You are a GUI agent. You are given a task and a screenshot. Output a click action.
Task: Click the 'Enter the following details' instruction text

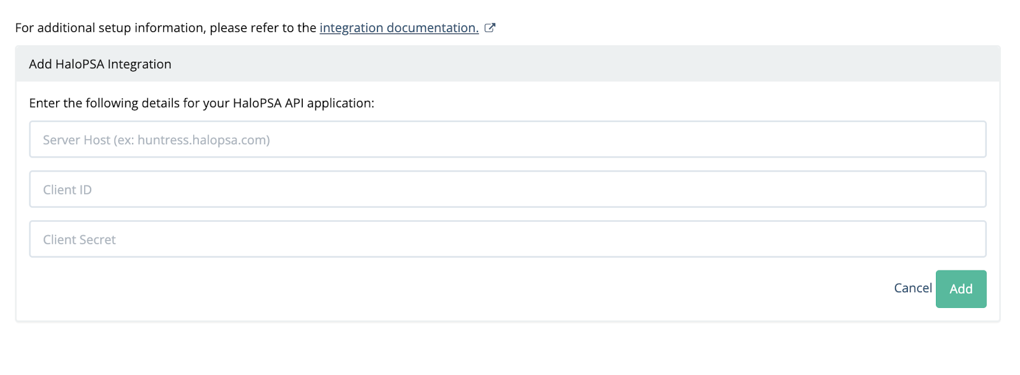pyautogui.click(x=201, y=103)
